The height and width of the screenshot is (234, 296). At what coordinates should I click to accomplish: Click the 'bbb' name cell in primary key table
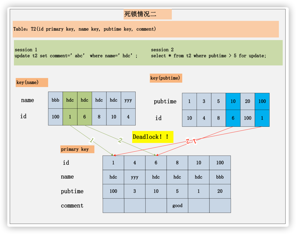pos(220,177)
